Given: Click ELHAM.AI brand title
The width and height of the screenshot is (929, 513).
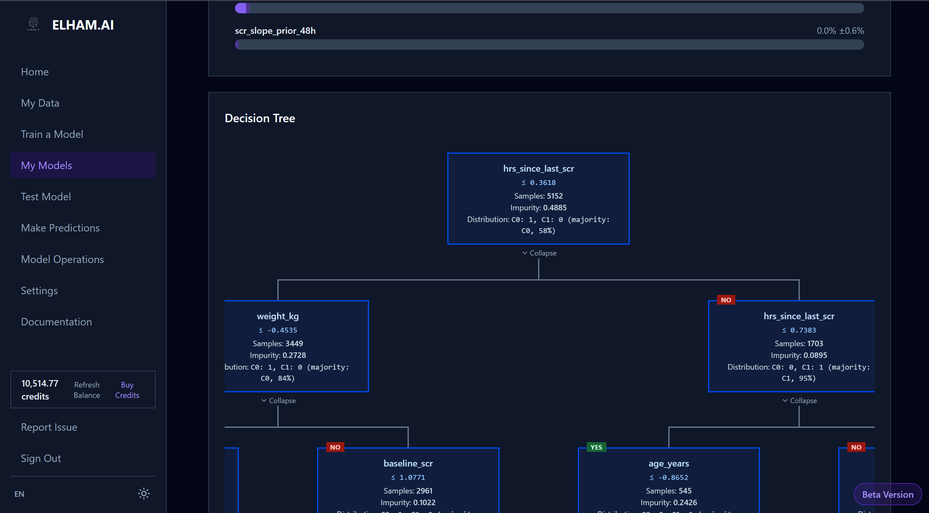Looking at the screenshot, I should (x=83, y=25).
